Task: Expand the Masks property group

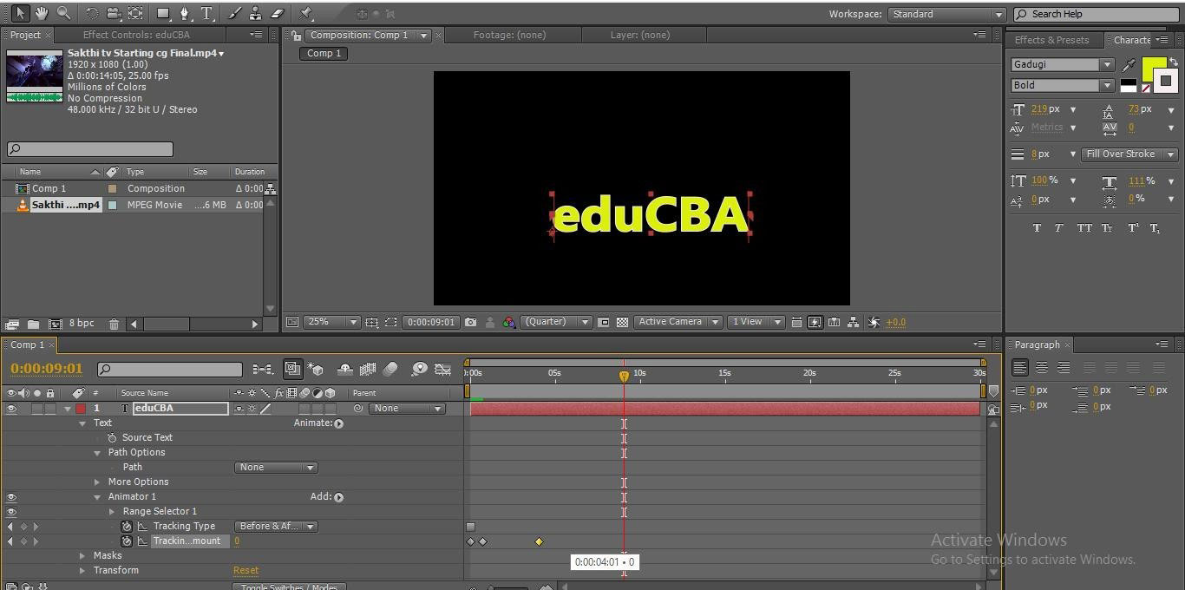Action: pos(82,556)
